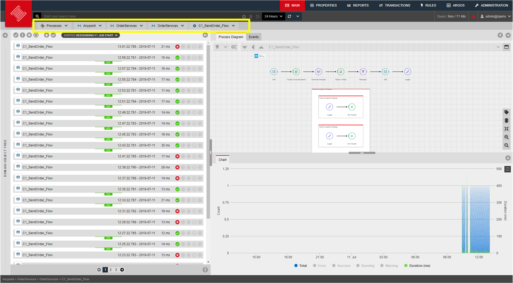Click the up triangle in diagram toolbar

261,47
